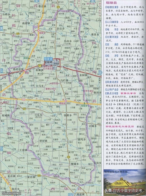Open the 【风景名胜】 section heading

point(112,82)
